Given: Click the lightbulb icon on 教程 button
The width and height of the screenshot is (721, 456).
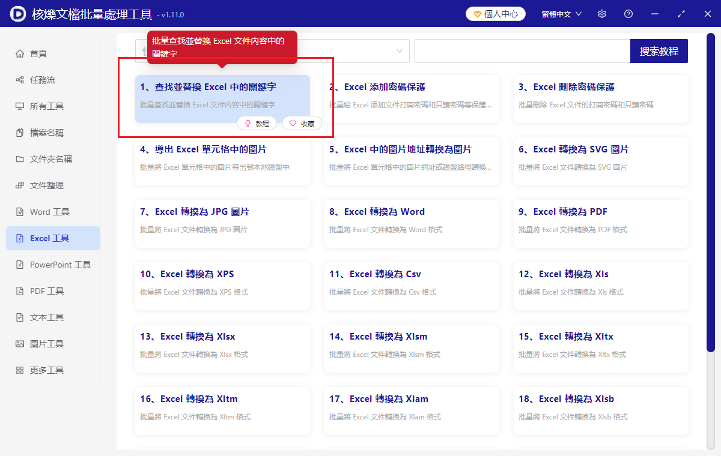Looking at the screenshot, I should (248, 123).
